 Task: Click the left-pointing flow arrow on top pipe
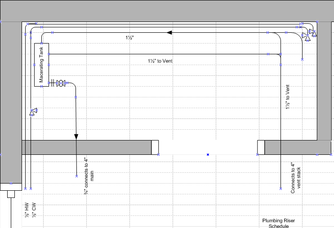[170, 32]
